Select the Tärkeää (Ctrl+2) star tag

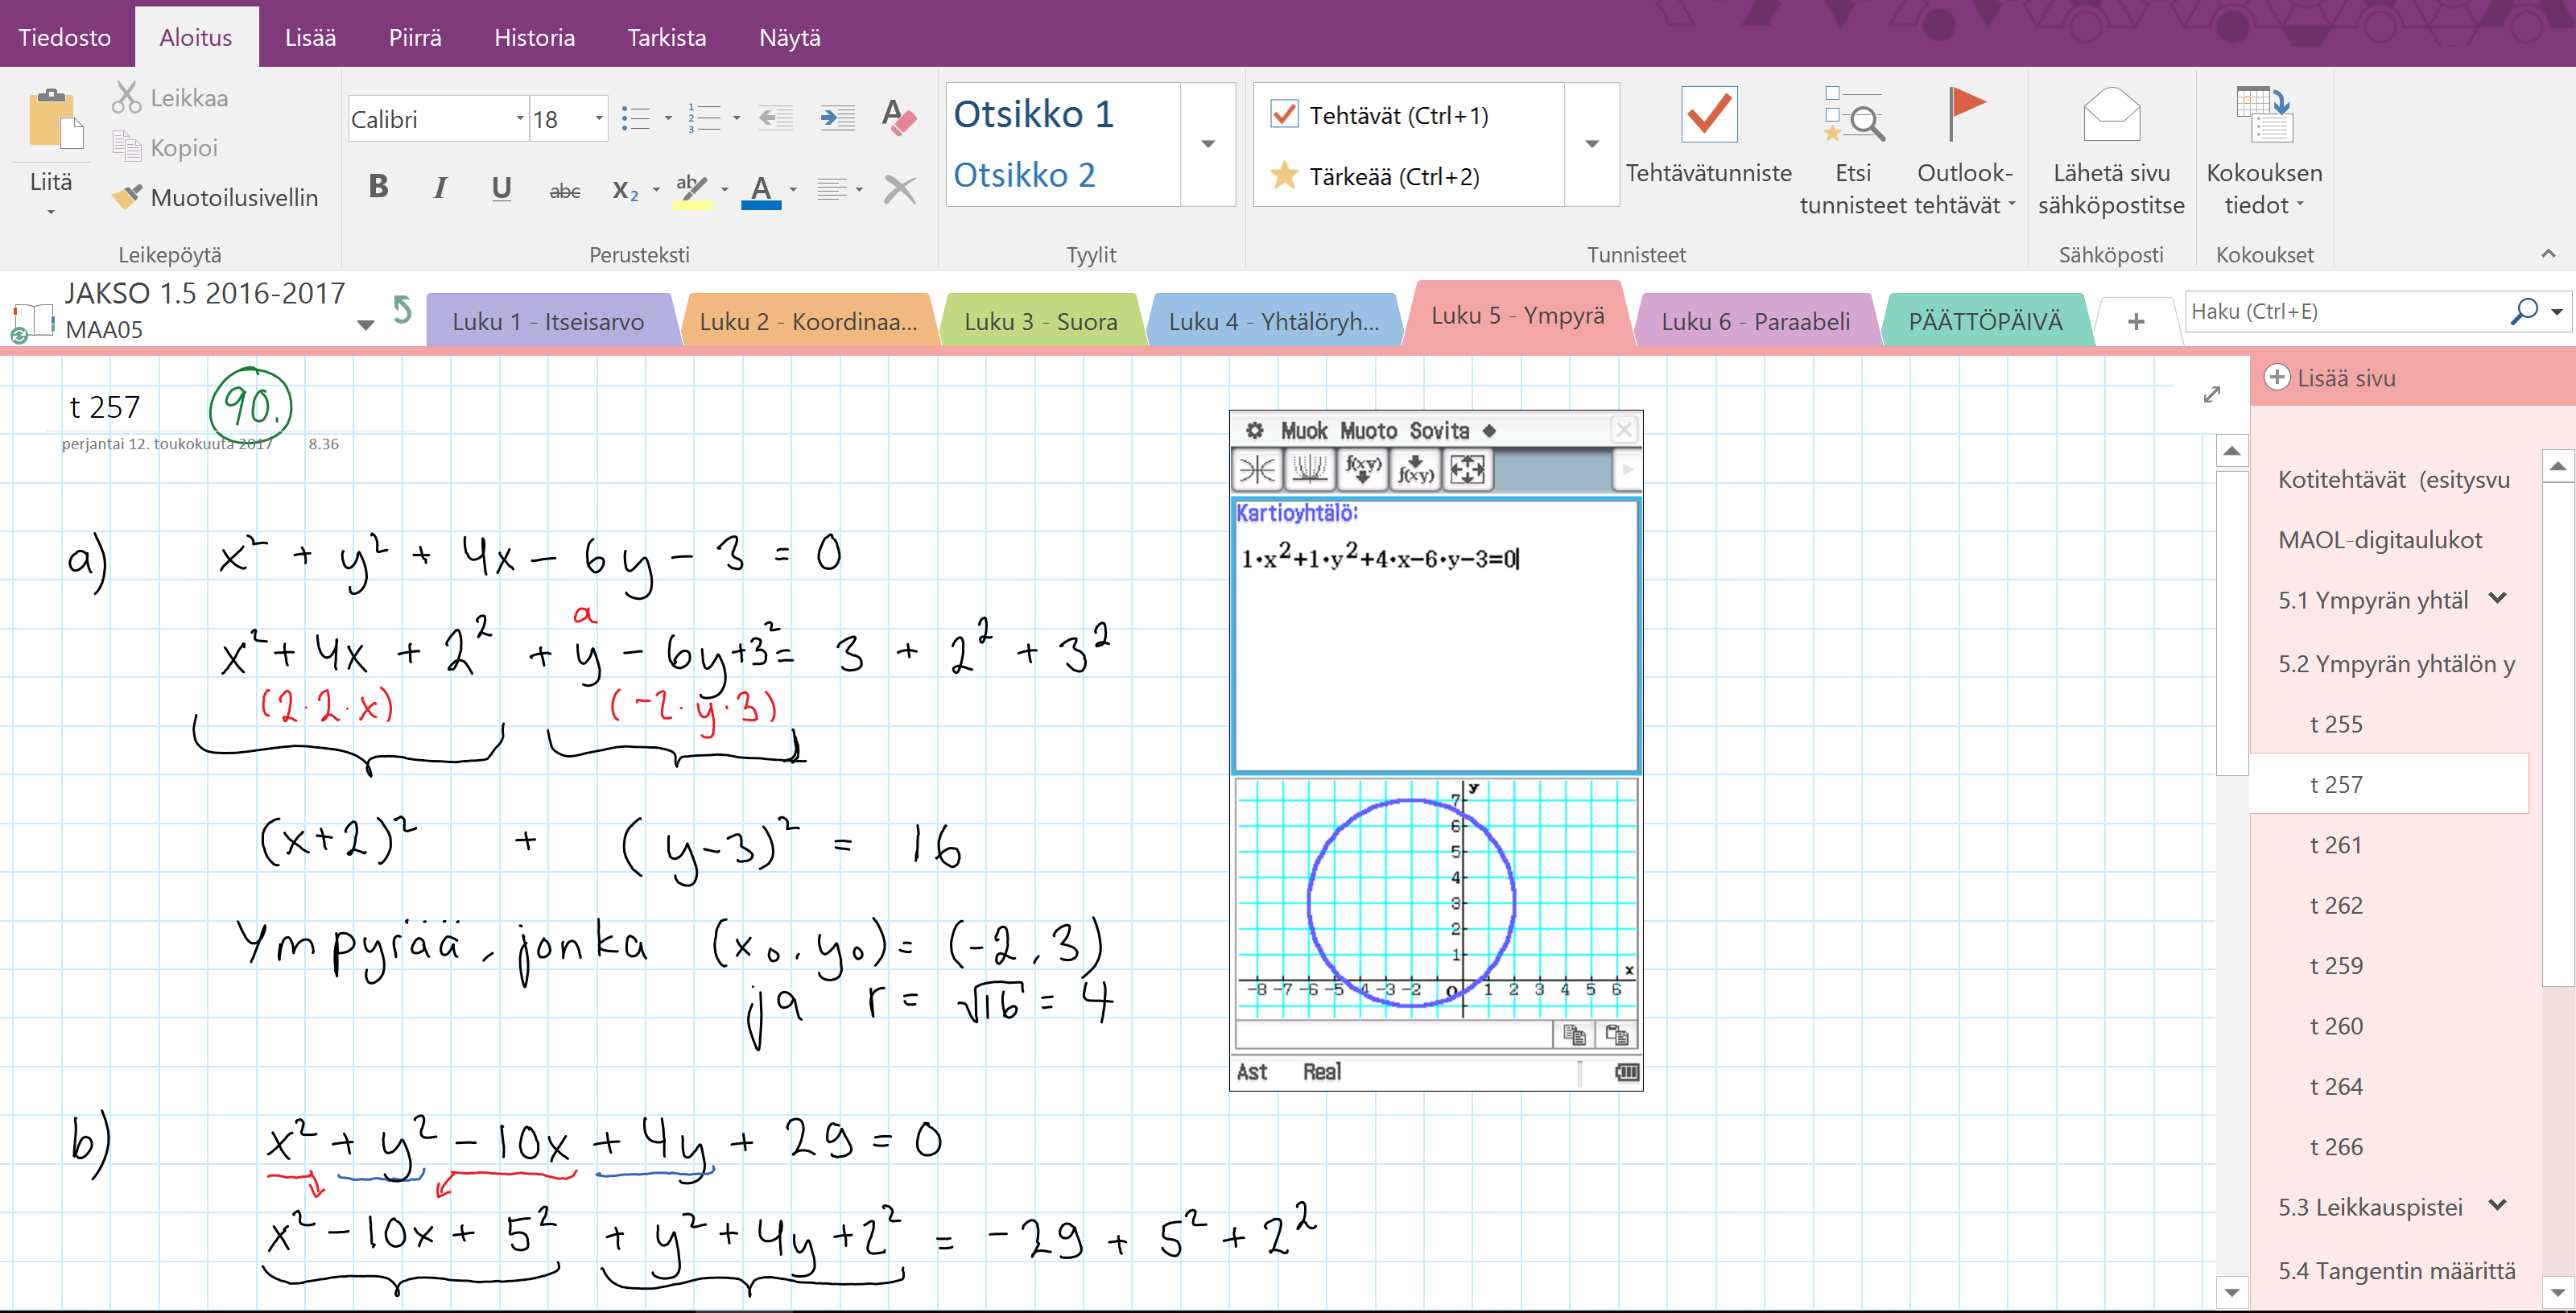(x=1284, y=176)
